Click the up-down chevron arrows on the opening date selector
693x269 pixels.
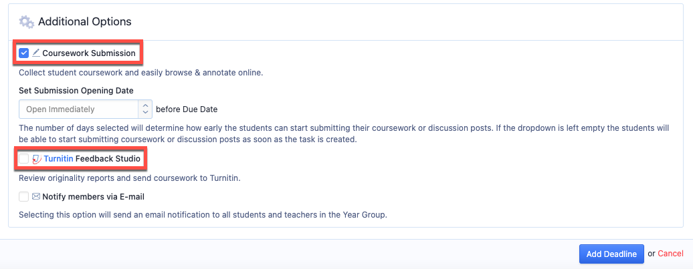click(x=145, y=109)
